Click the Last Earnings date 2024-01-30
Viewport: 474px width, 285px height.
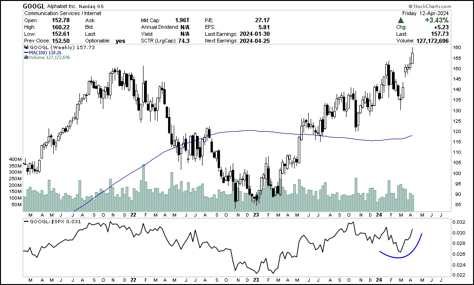point(254,34)
